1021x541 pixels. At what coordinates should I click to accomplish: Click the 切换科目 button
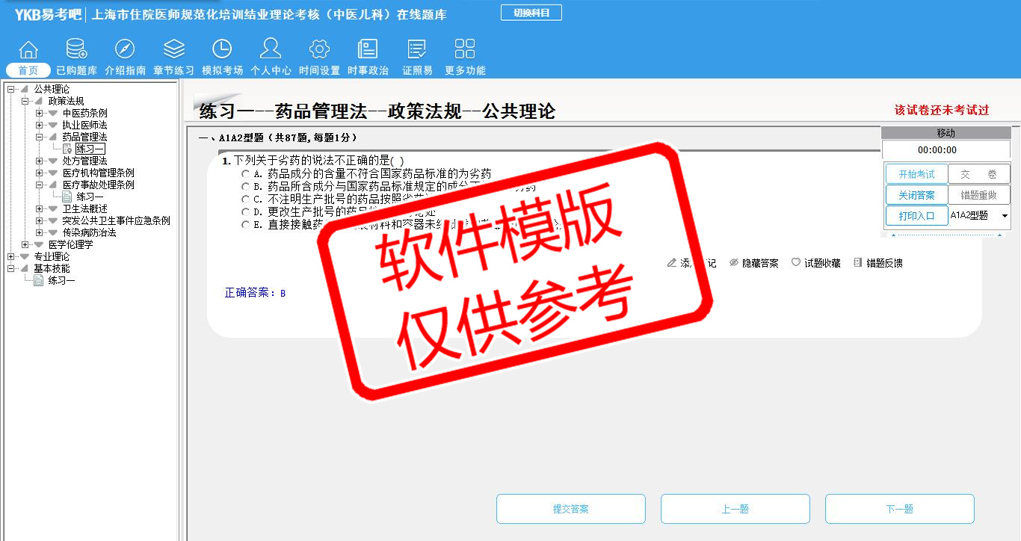coord(531,13)
